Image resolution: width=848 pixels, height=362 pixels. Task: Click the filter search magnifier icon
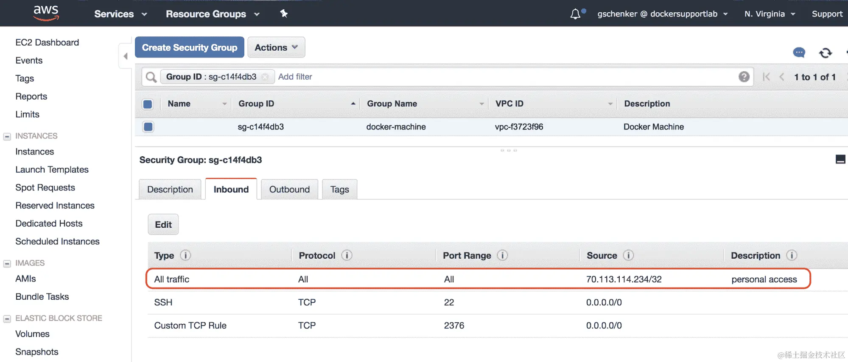click(x=151, y=77)
